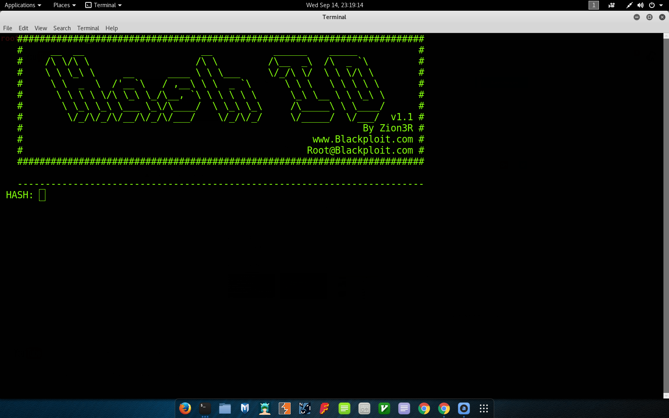This screenshot has width=669, height=418.
Task: Open Firefox from the dock
Action: point(185,408)
